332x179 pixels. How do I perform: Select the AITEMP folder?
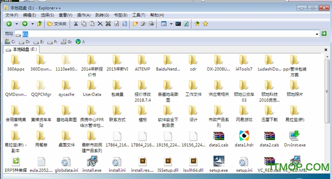coord(142,63)
